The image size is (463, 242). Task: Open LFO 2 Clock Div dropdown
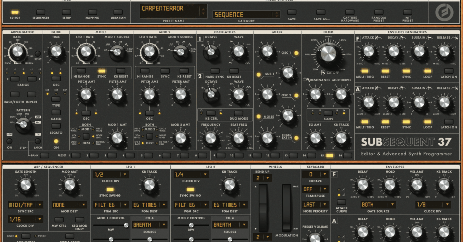click(191, 174)
